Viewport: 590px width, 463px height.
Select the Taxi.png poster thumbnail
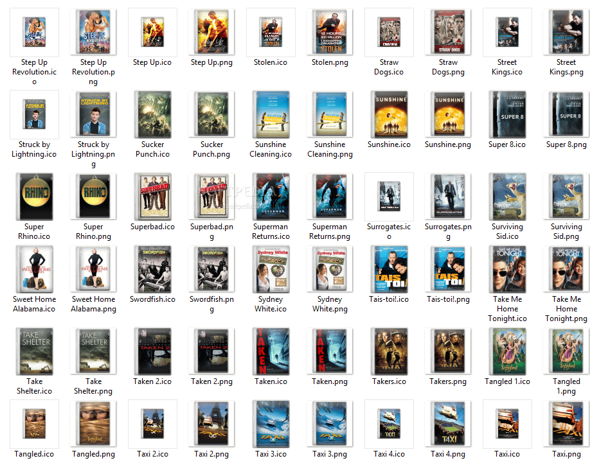coord(566,424)
